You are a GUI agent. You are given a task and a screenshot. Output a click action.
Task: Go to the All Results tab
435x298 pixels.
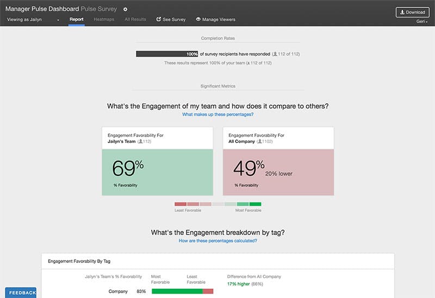(135, 20)
